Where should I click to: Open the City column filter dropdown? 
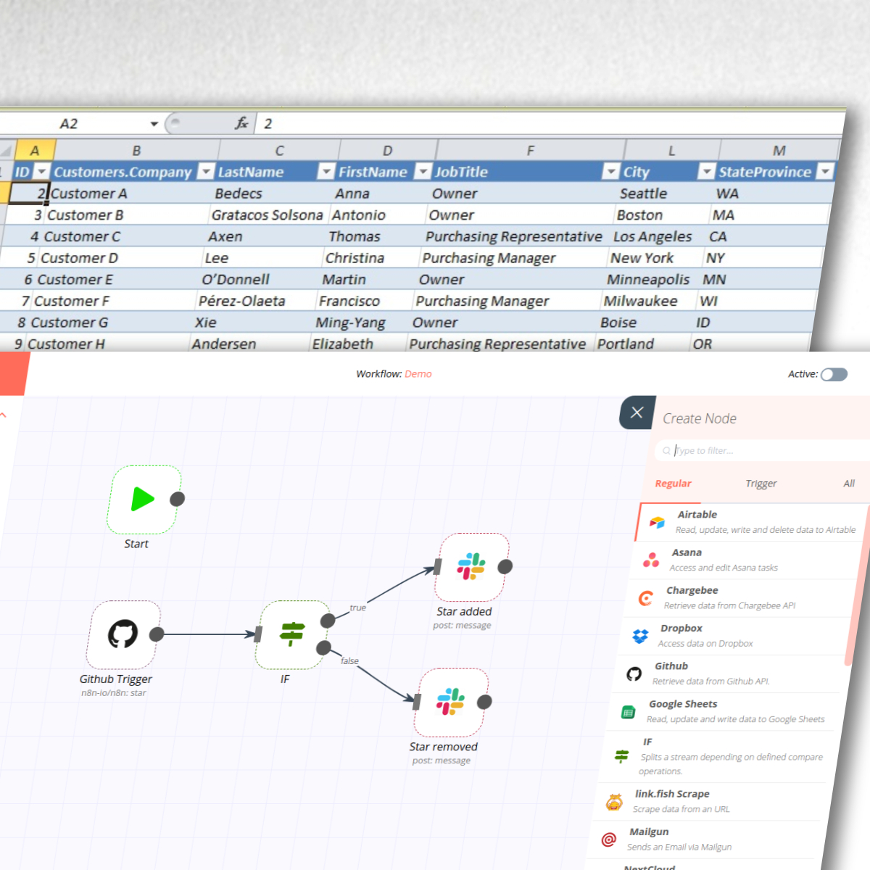coord(705,172)
